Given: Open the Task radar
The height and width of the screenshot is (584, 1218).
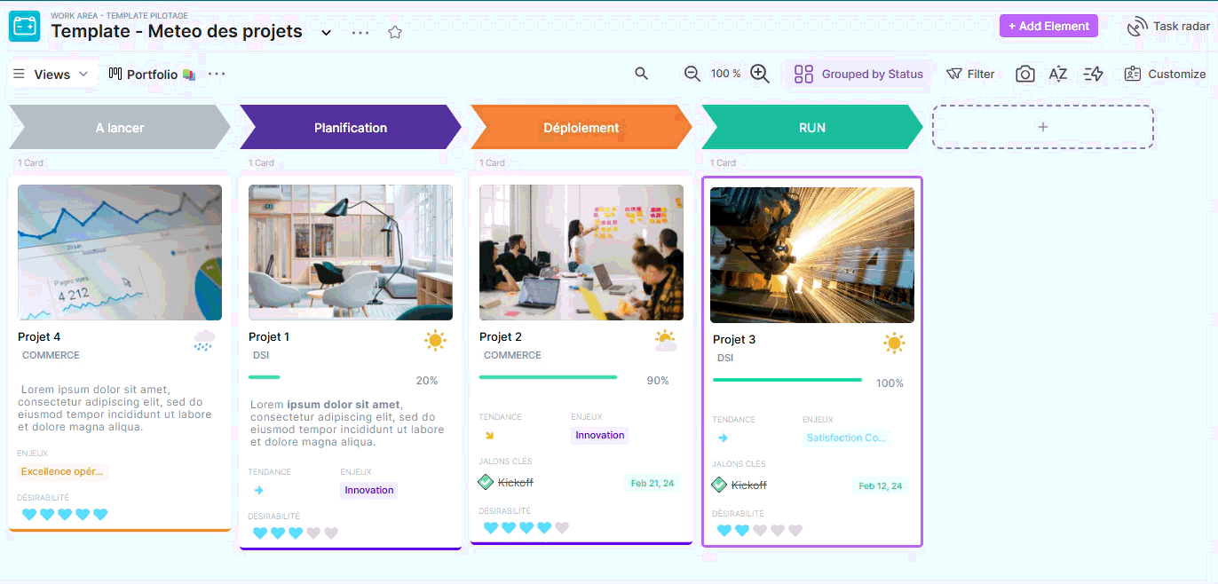Looking at the screenshot, I should (x=1168, y=26).
